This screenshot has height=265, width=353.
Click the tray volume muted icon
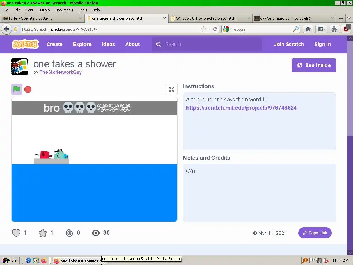pyautogui.click(x=326, y=261)
